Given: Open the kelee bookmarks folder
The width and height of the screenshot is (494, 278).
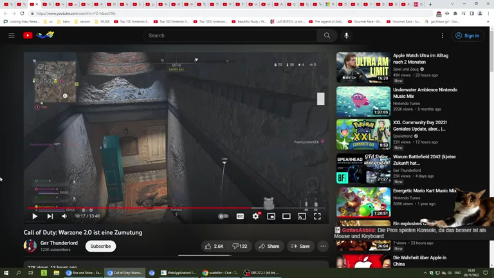Looking at the screenshot, I should pyautogui.click(x=63, y=22).
